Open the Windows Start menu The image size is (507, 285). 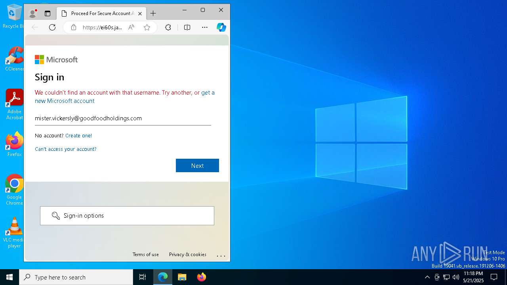(x=10, y=277)
